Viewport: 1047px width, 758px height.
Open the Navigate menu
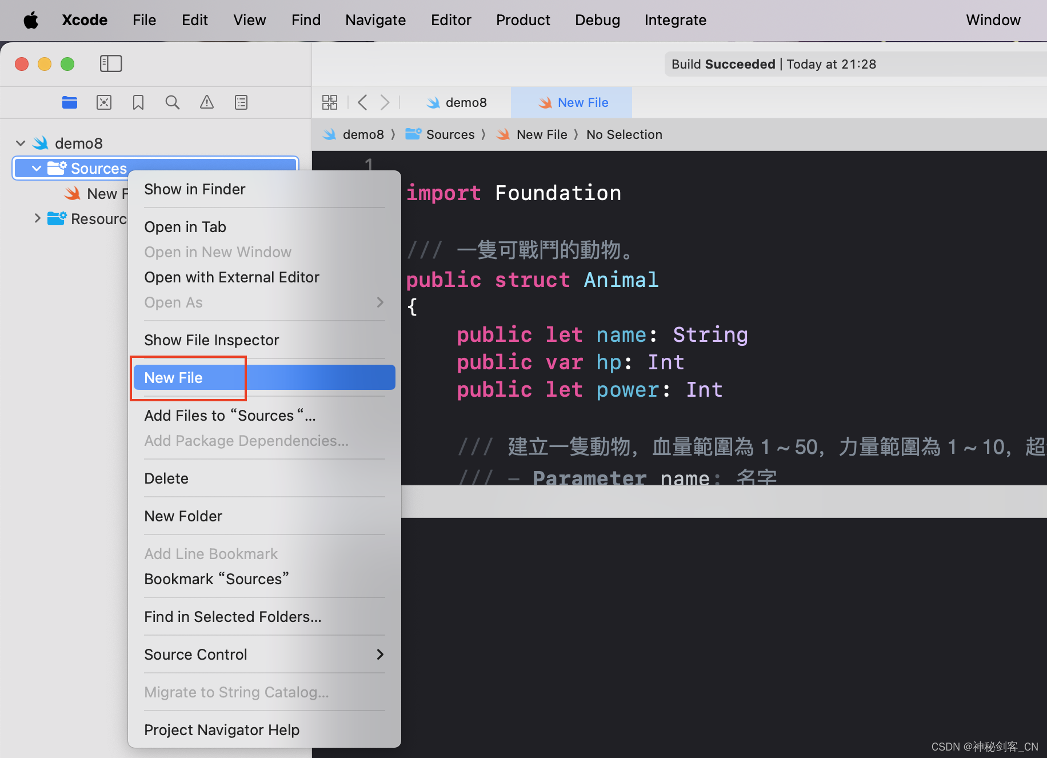pos(375,20)
